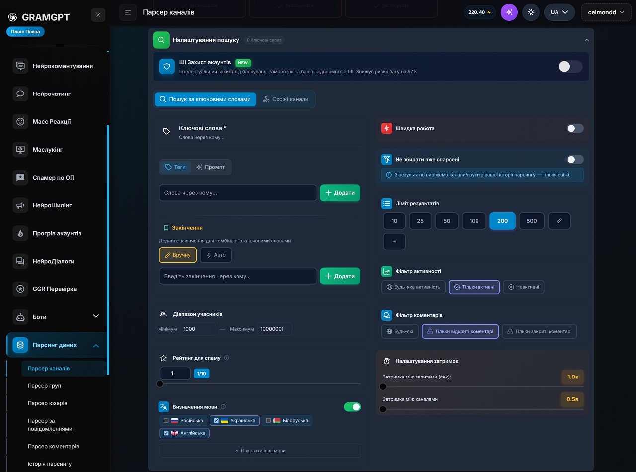Collapse the Налаштування пошуку panel chevron
This screenshot has width=636, height=472.
pos(586,40)
